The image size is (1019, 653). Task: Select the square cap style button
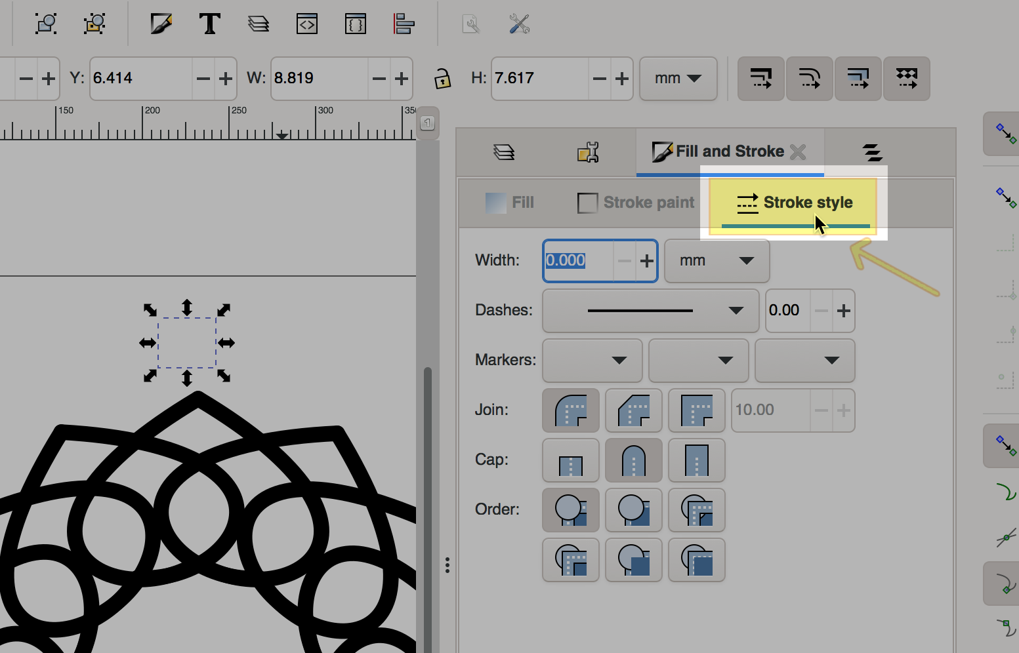pyautogui.click(x=697, y=460)
